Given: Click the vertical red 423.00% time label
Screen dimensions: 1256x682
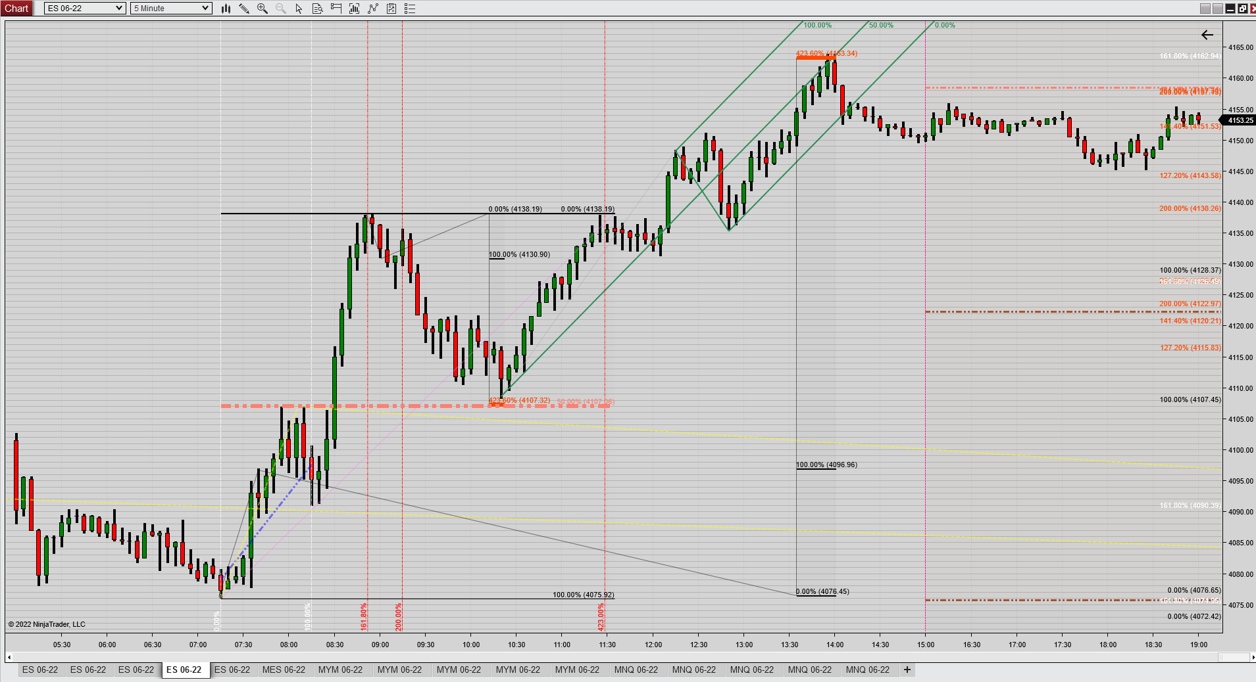Looking at the screenshot, I should [x=601, y=617].
